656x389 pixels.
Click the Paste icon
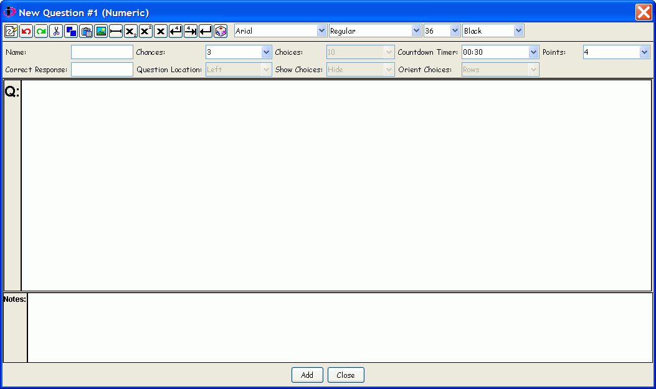[85, 30]
